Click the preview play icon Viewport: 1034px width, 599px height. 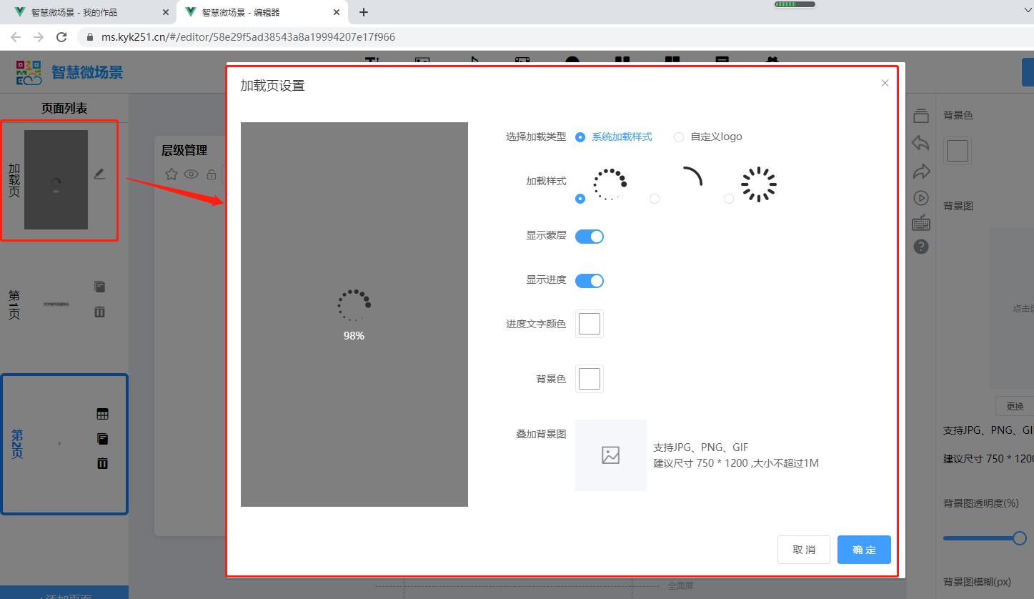[921, 198]
